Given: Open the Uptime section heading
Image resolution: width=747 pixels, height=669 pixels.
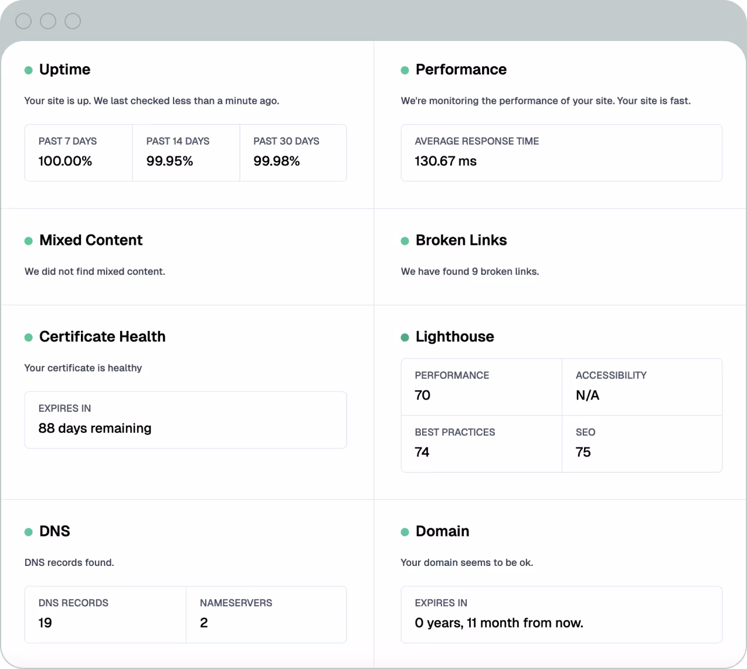Looking at the screenshot, I should tap(64, 69).
